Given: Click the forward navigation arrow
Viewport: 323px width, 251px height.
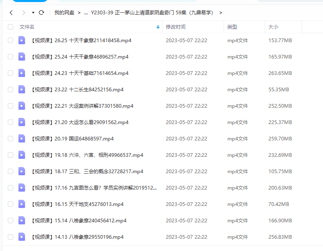Looking at the screenshot, I should tap(23, 13).
